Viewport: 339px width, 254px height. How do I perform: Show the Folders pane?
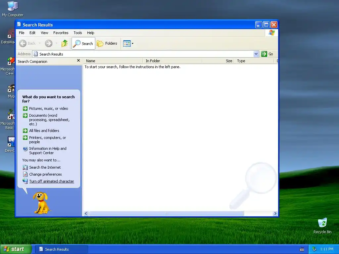coord(107,43)
